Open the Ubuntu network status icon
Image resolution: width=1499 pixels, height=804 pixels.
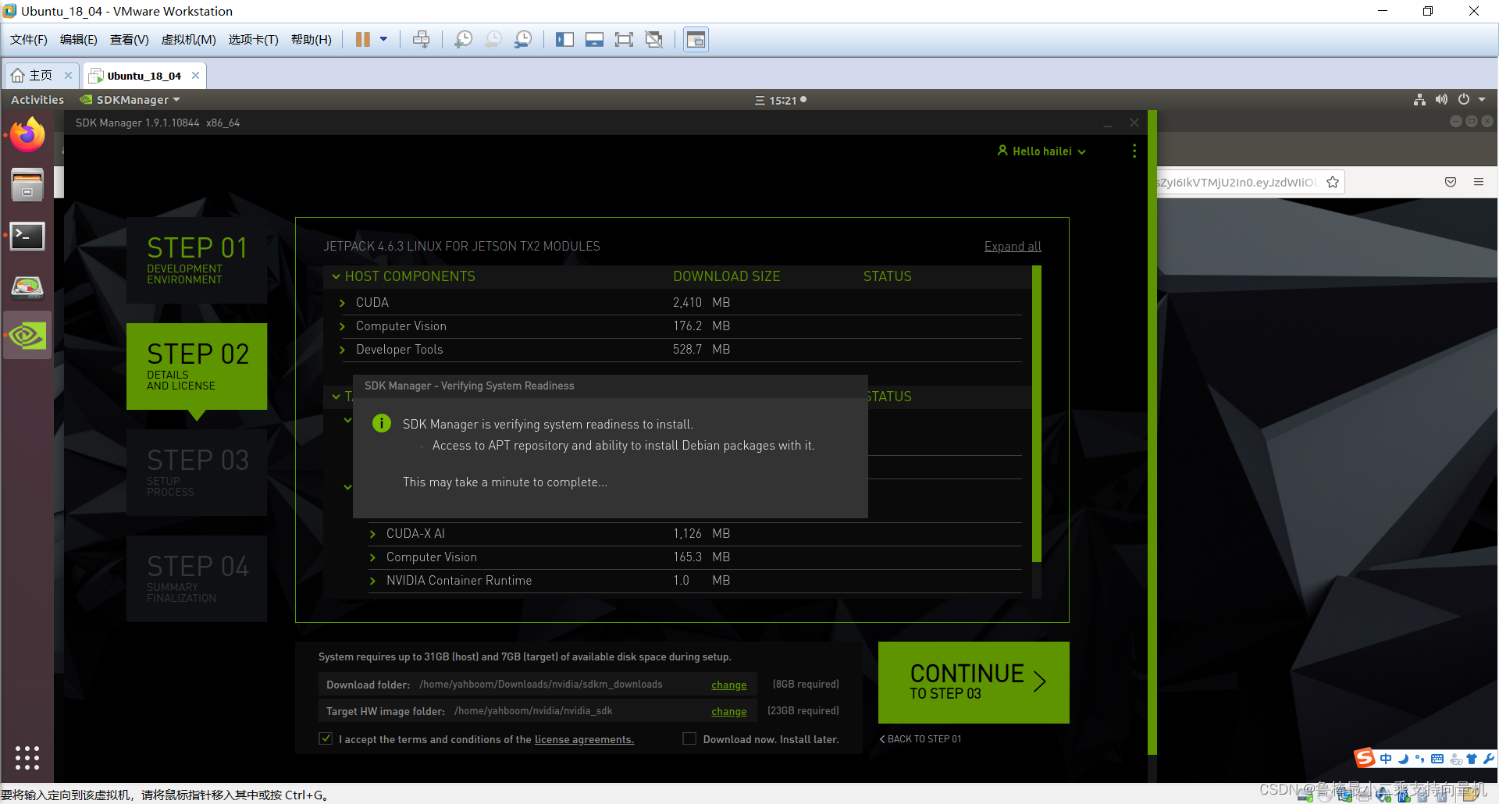tap(1419, 100)
